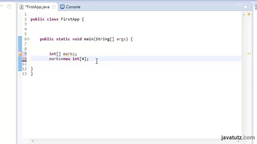Click line number 11 in the gutter
Viewport: 257px width, 144px height.
coord(24,64)
